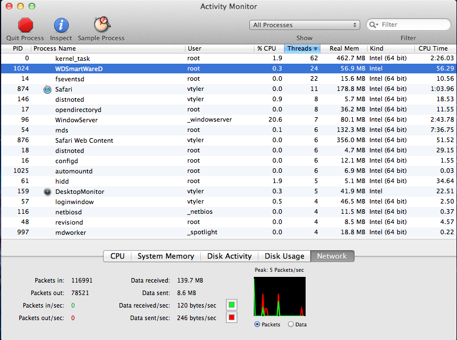Open the blue Inspect info icon
The image size is (457, 340).
tap(61, 25)
